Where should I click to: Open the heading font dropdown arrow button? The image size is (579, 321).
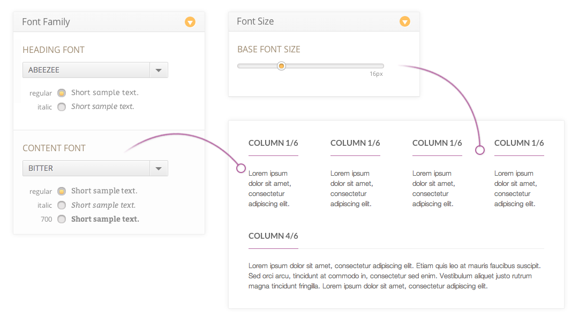click(x=159, y=70)
